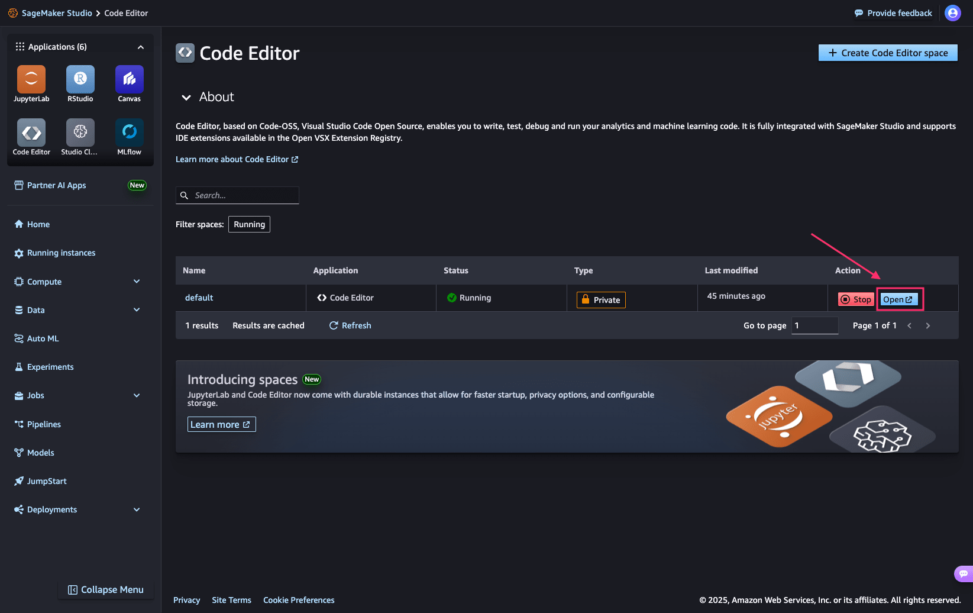973x613 pixels.
Task: Open Site Terms footer link
Action: [x=231, y=600]
